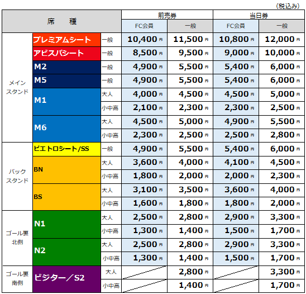The width and height of the screenshot is (306, 294).
Task: Click the green N1 seat cell
Action: tap(66, 224)
